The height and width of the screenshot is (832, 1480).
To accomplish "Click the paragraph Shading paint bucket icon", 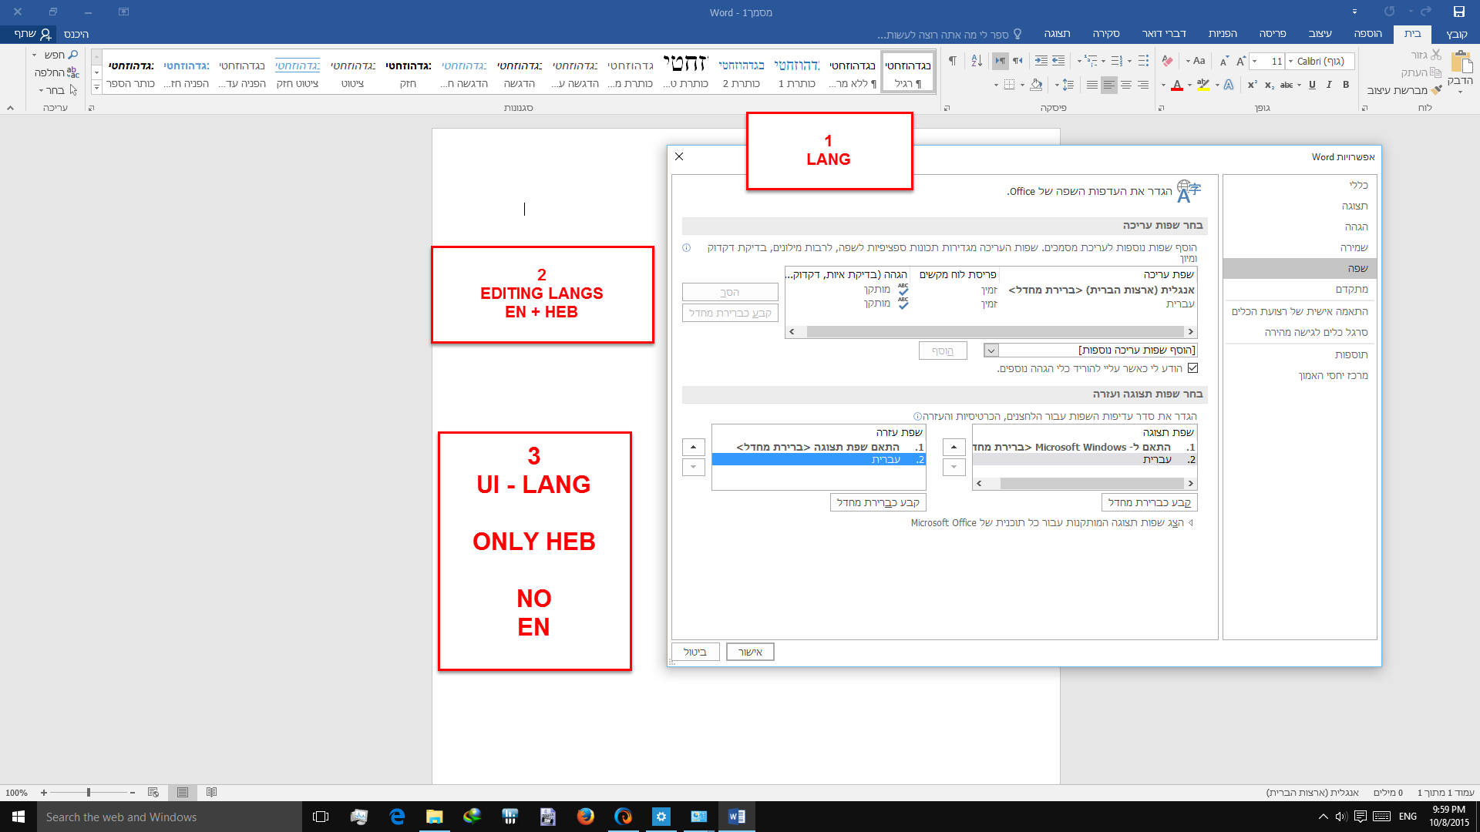I will (x=1036, y=85).
